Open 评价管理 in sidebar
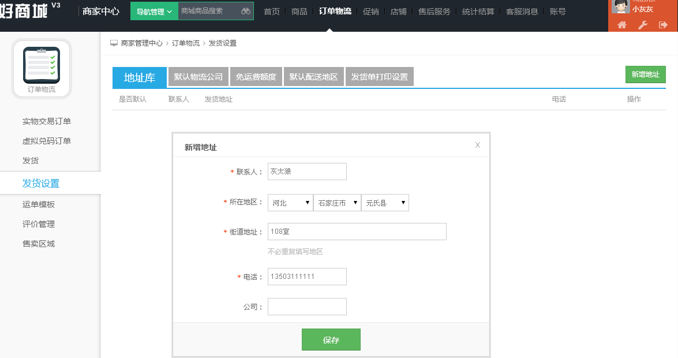Image resolution: width=678 pixels, height=358 pixels. coord(39,224)
